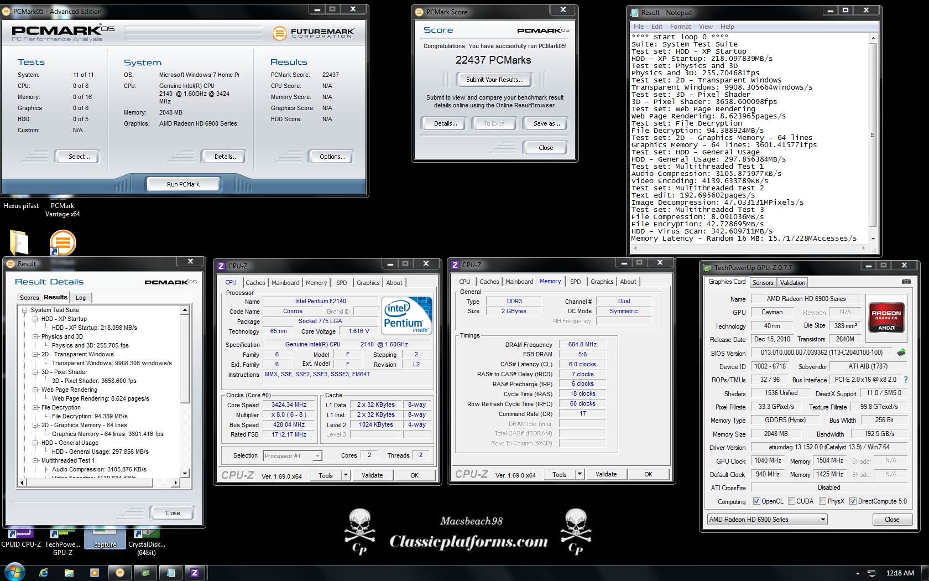Image resolution: width=929 pixels, height=581 pixels.
Task: Select the CPUID CPU-Z desktop shortcut
Action: pos(21,539)
